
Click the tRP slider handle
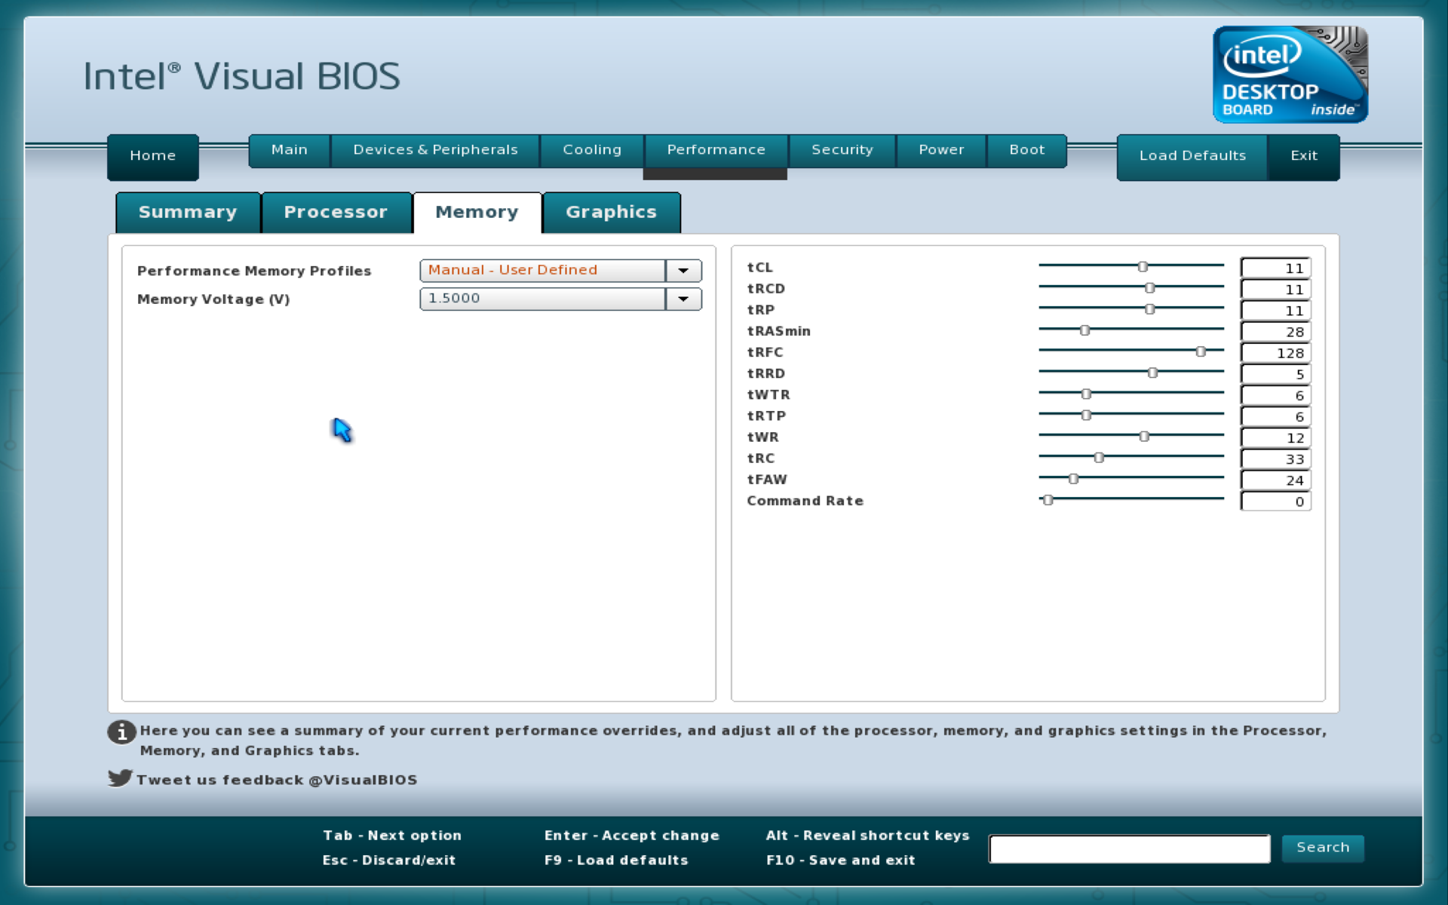click(1149, 308)
